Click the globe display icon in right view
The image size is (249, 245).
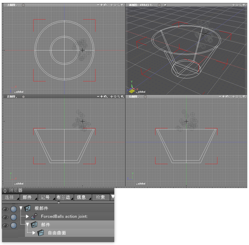tap(244, 97)
